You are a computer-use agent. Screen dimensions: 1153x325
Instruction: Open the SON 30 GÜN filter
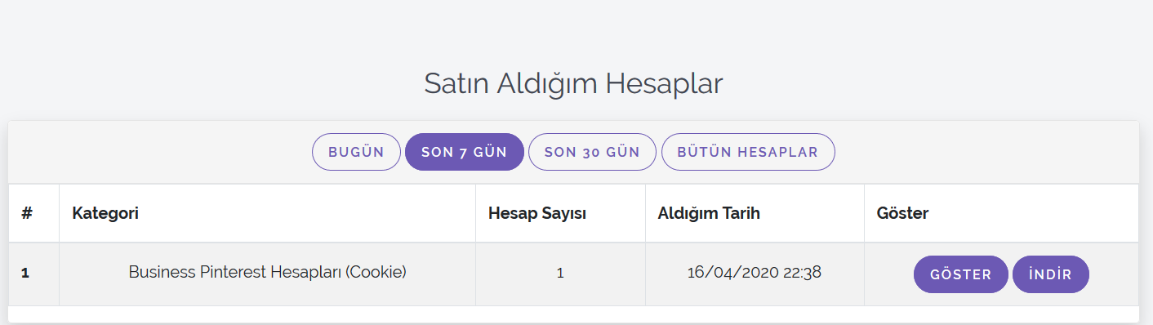[x=592, y=152]
